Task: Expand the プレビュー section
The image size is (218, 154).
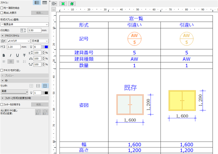Action: 25,76
